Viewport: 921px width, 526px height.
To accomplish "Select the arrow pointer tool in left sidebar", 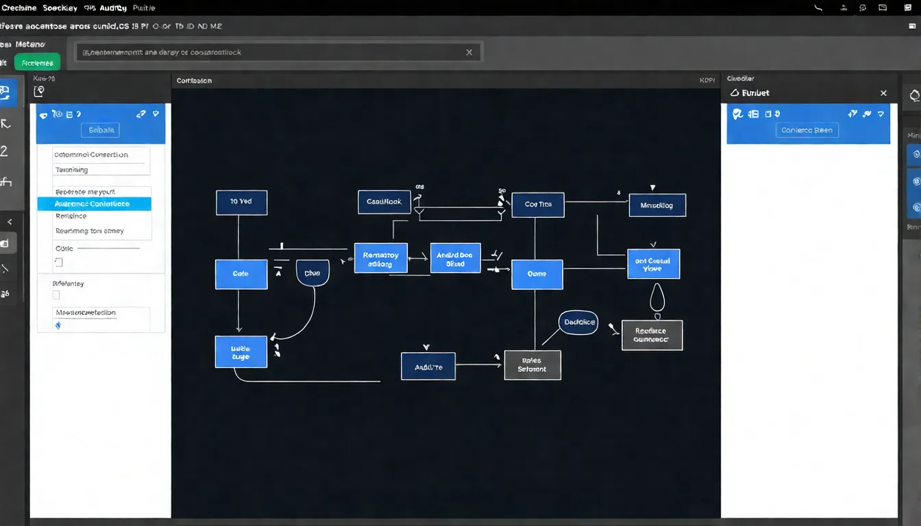I will pos(6,124).
